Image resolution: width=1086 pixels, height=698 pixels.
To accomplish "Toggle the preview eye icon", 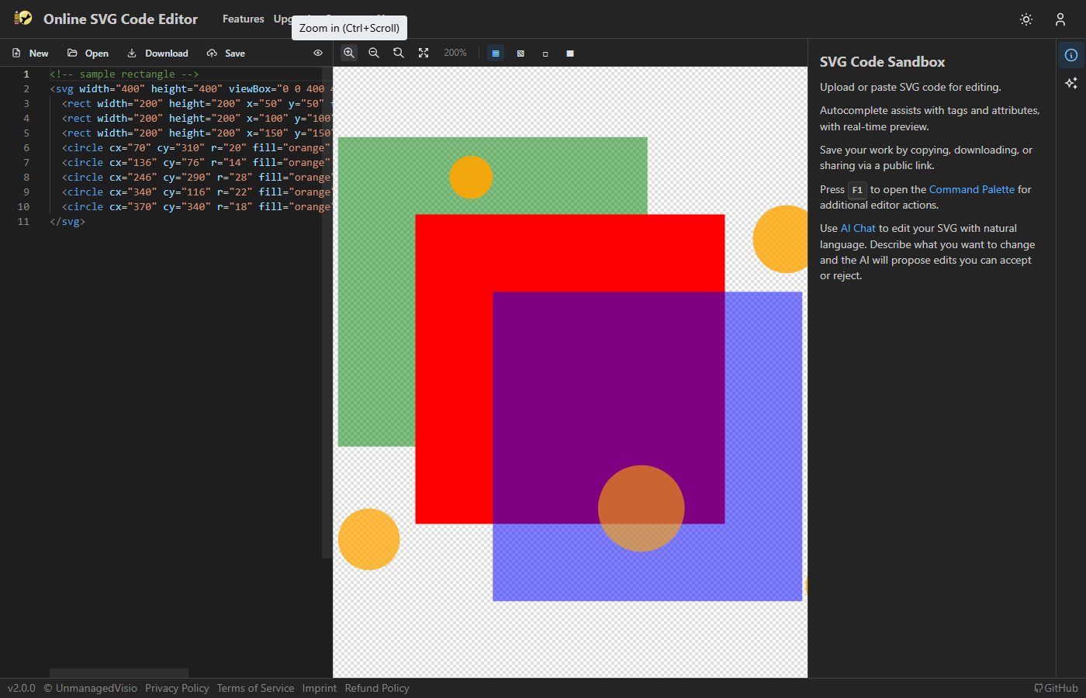I will 318,53.
